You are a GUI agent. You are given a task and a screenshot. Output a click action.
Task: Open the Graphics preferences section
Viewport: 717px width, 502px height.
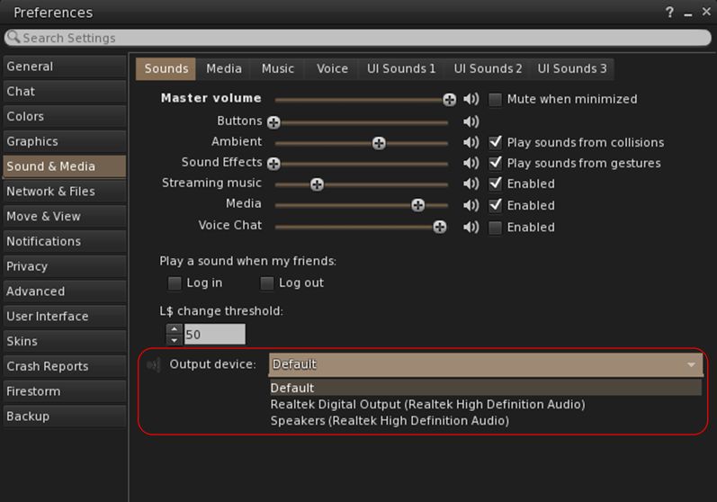(32, 141)
